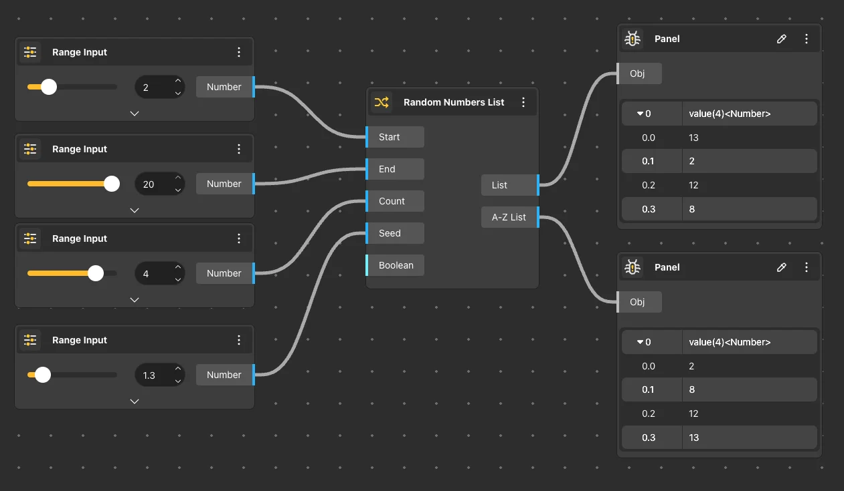Open the three-dot menu on the A-Z List panel

(807, 267)
